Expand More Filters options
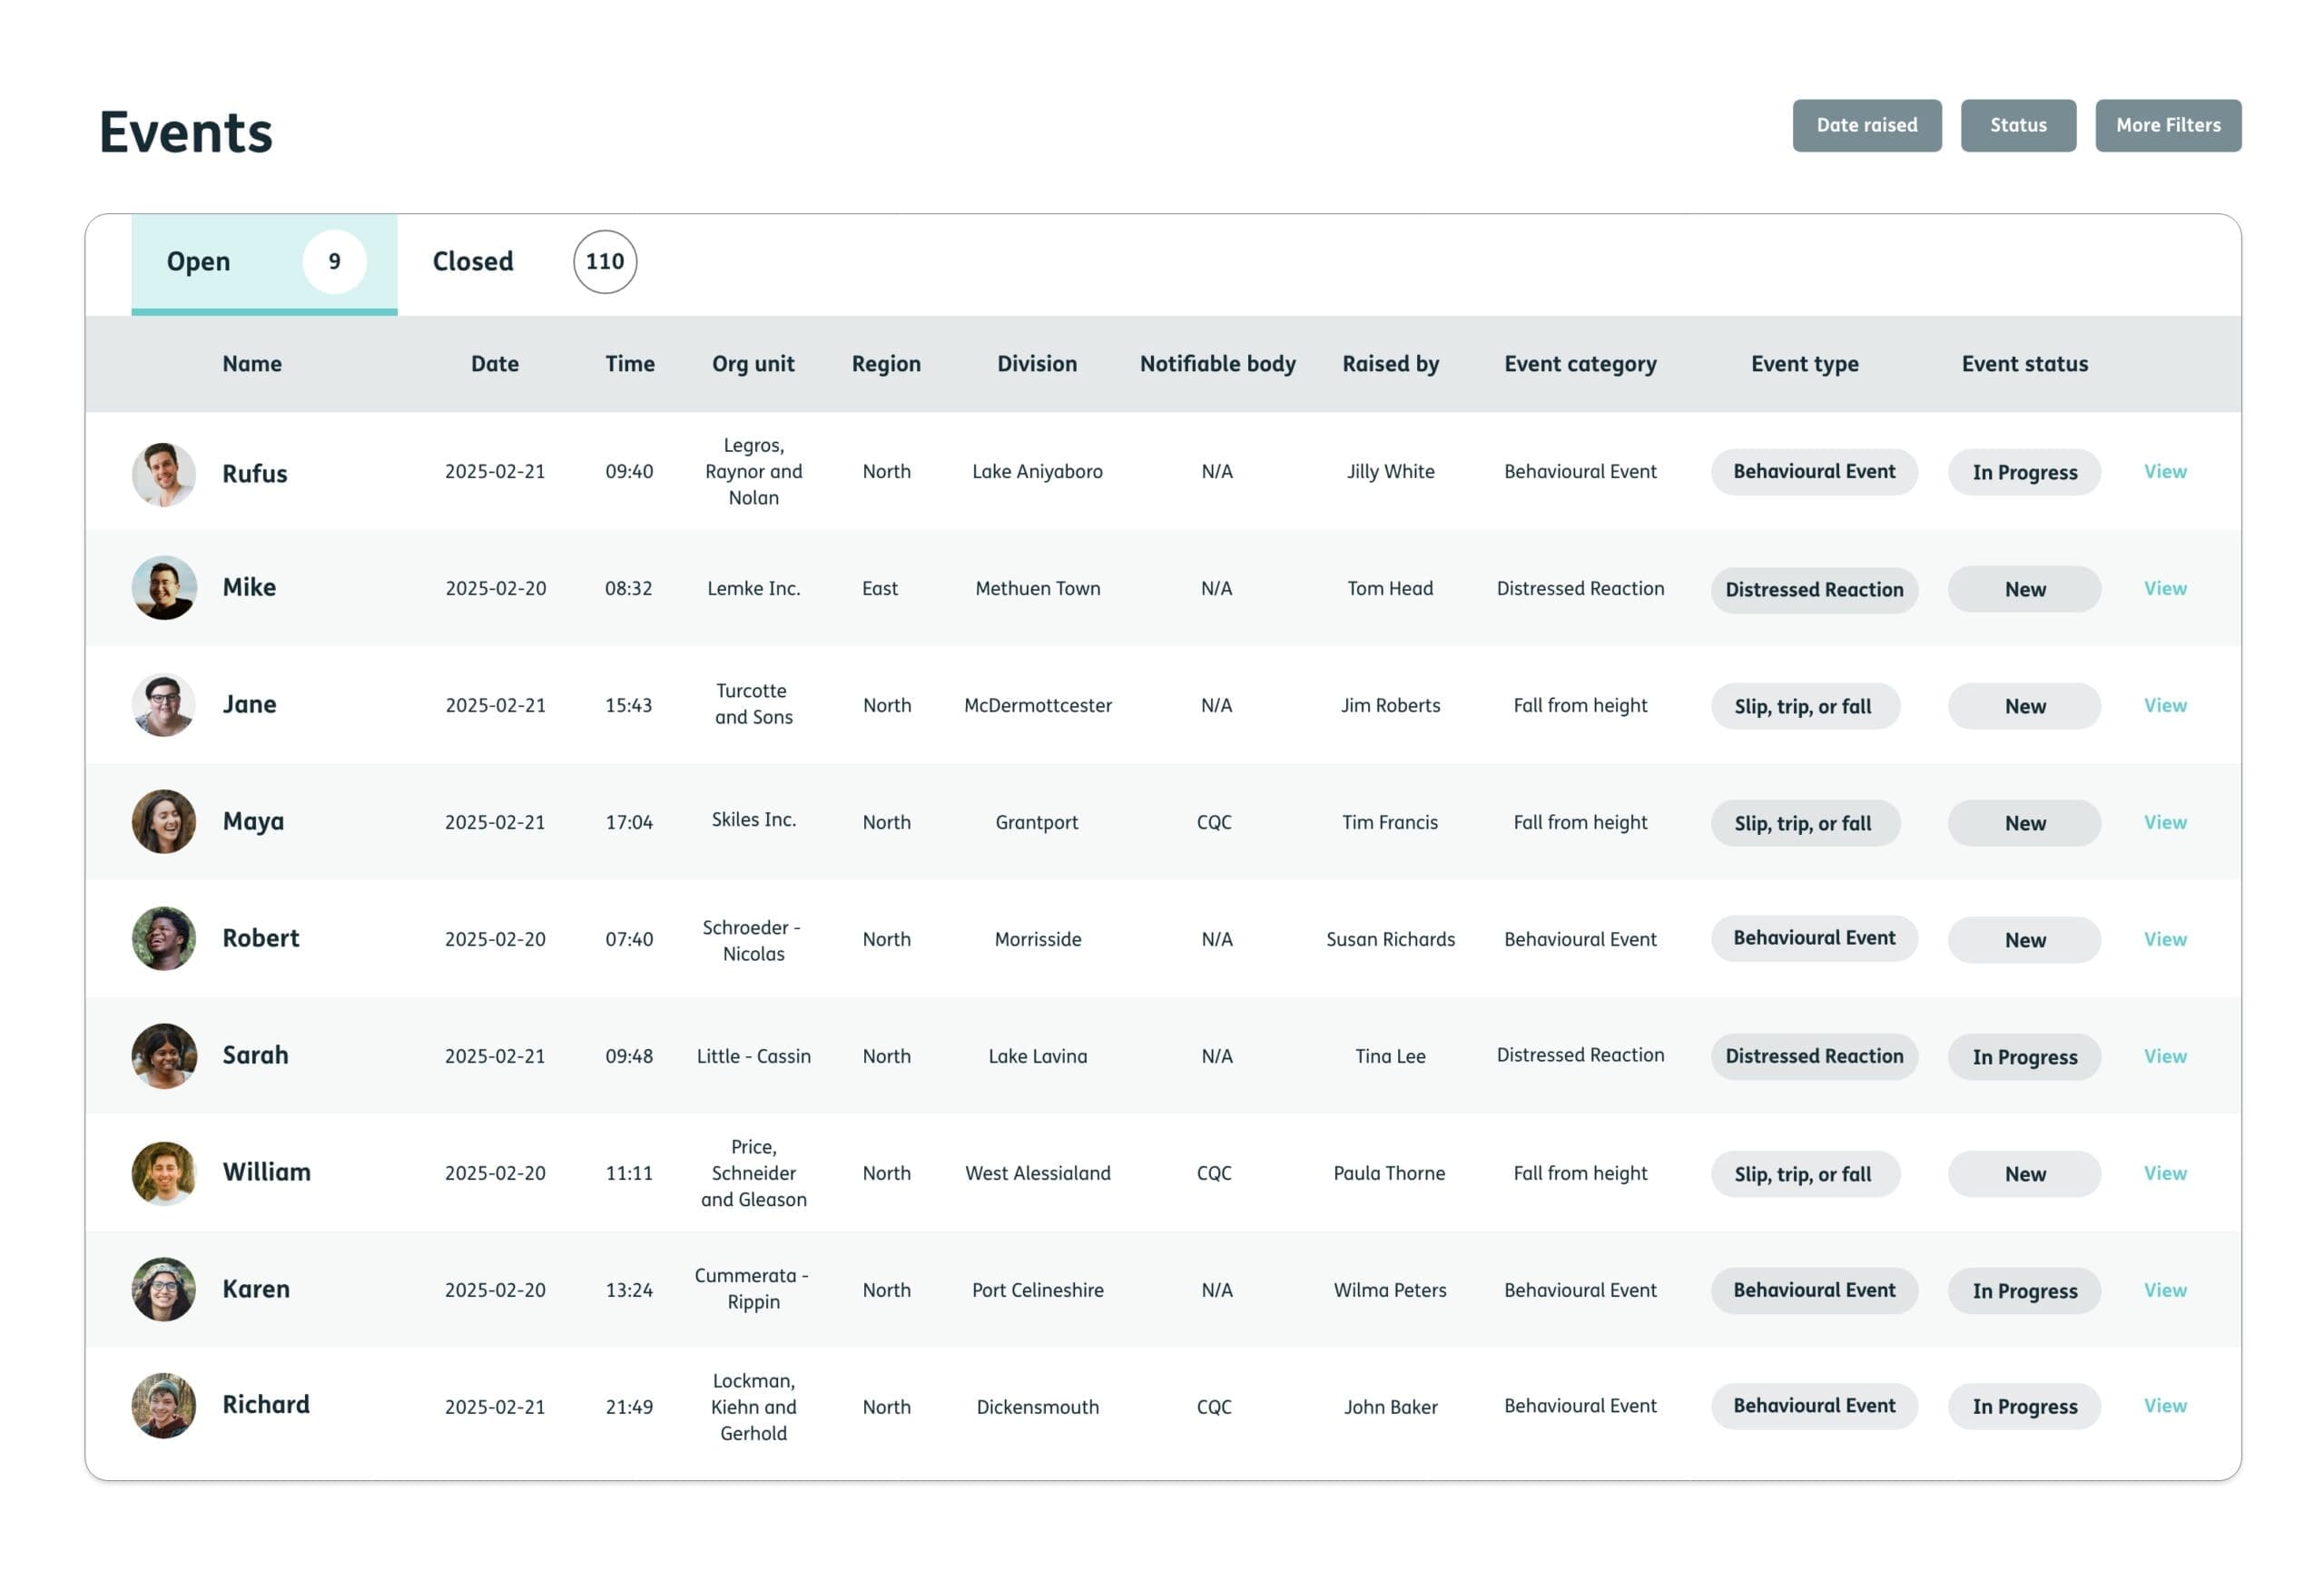This screenshot has height=1579, width=2324. (x=2167, y=126)
